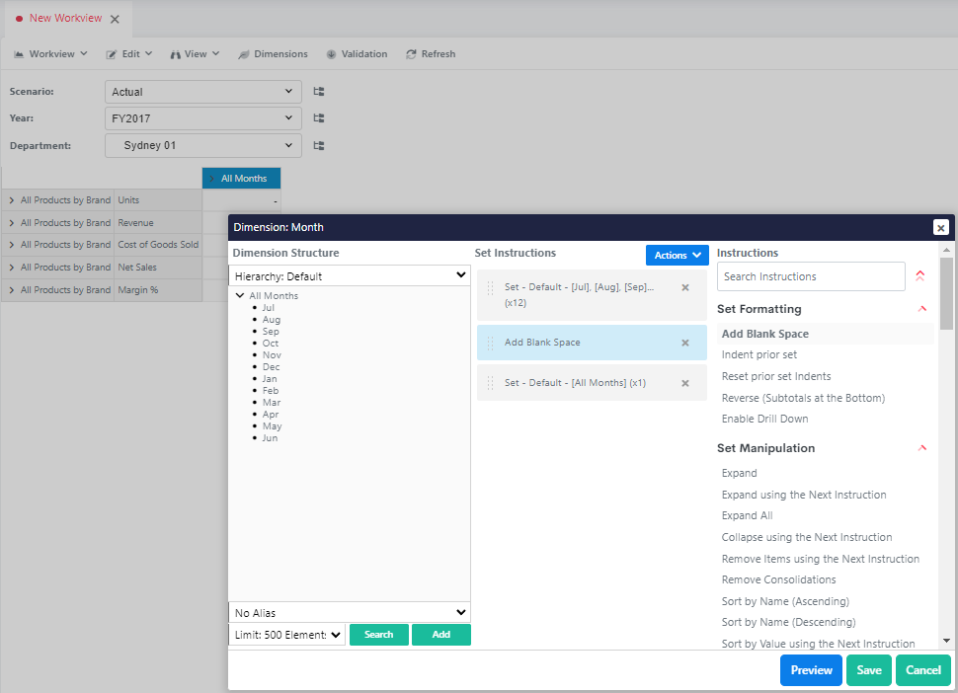This screenshot has width=958, height=693.
Task: Click the green Save button
Action: click(869, 670)
